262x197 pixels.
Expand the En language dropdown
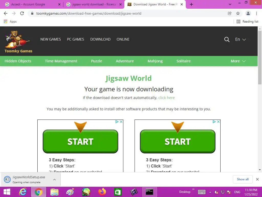tap(241, 39)
